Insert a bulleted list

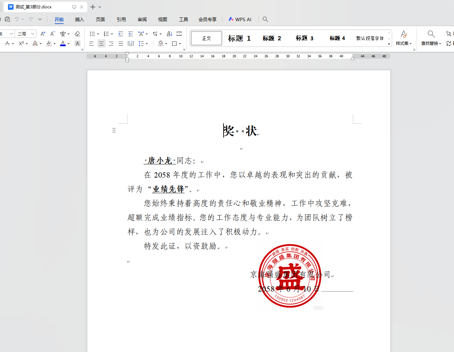tap(92, 34)
